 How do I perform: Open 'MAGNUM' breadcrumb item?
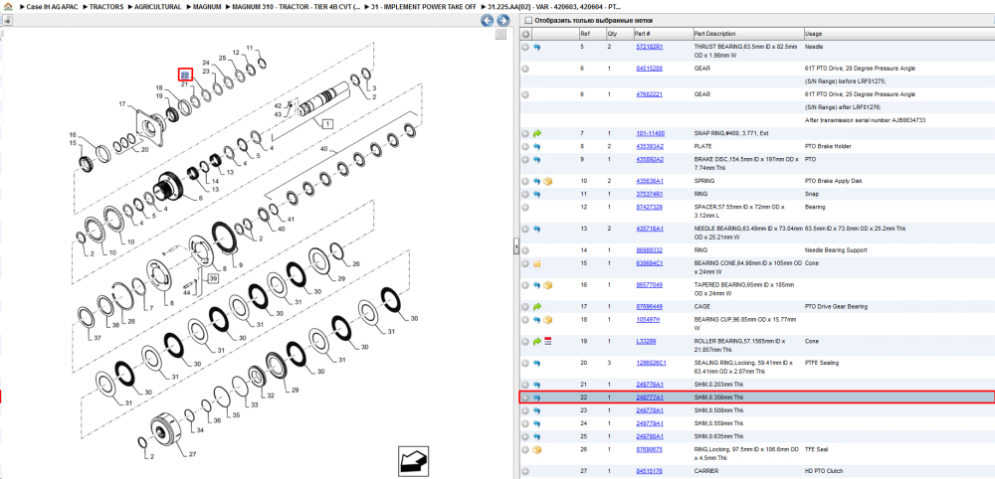point(207,6)
